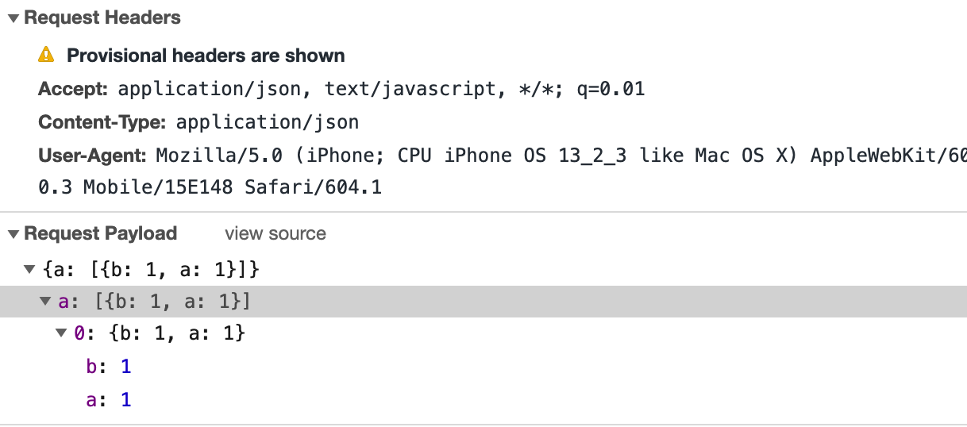Click the 'Request Payload' section title

[101, 233]
